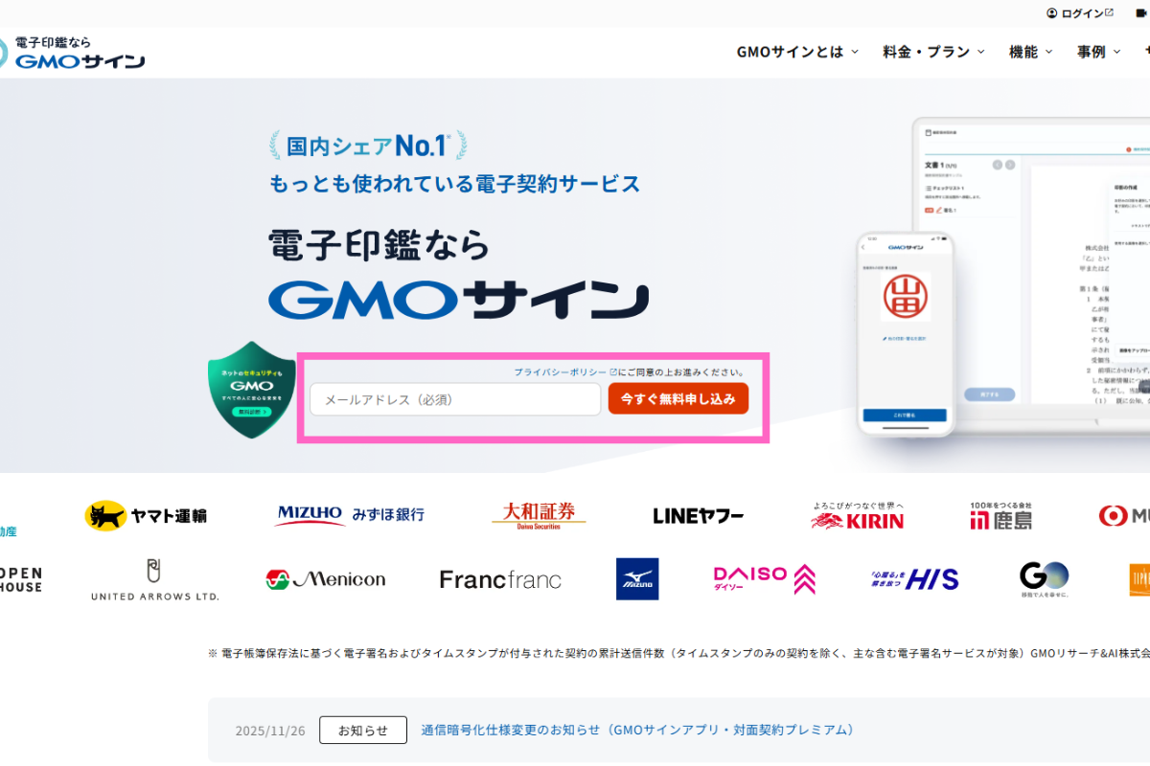Click the Mizuho Bank logo

point(350,515)
